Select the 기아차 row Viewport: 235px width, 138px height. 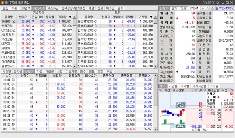(x=37, y=48)
